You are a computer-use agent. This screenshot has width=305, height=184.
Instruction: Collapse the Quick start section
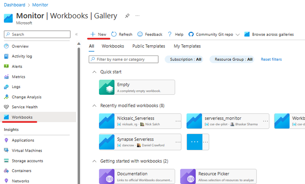coord(94,72)
